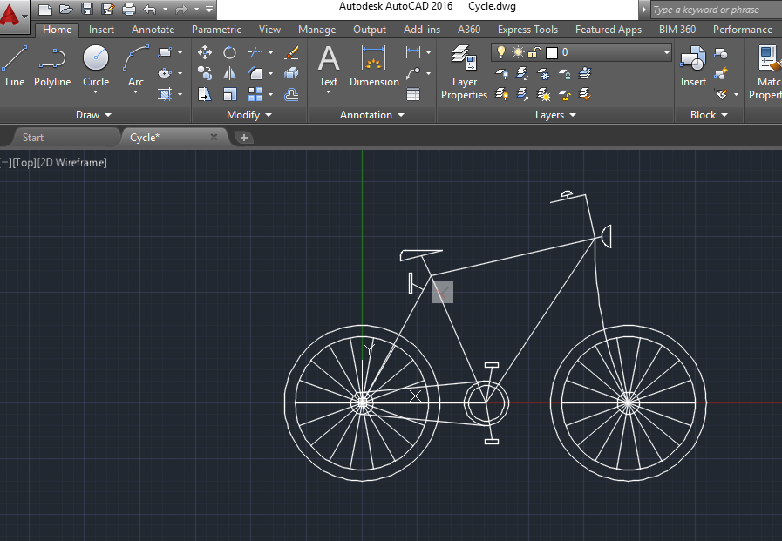The height and width of the screenshot is (541, 782).
Task: Save the drawing from quick access toolbar
Action: tap(87, 9)
